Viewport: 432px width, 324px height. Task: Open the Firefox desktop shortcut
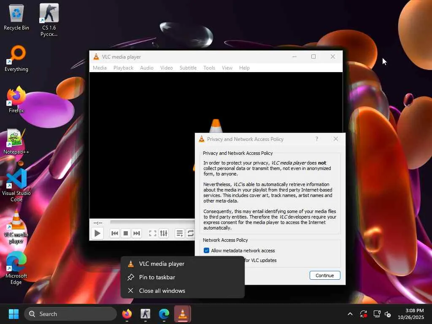point(16,100)
